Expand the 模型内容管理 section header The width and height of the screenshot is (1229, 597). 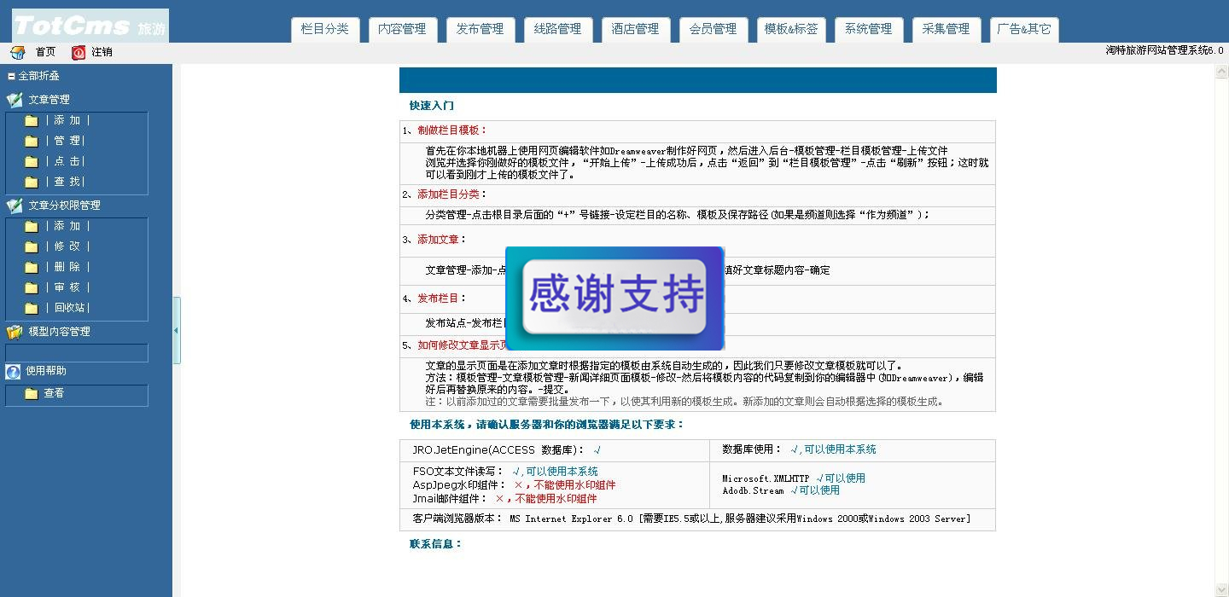(60, 332)
